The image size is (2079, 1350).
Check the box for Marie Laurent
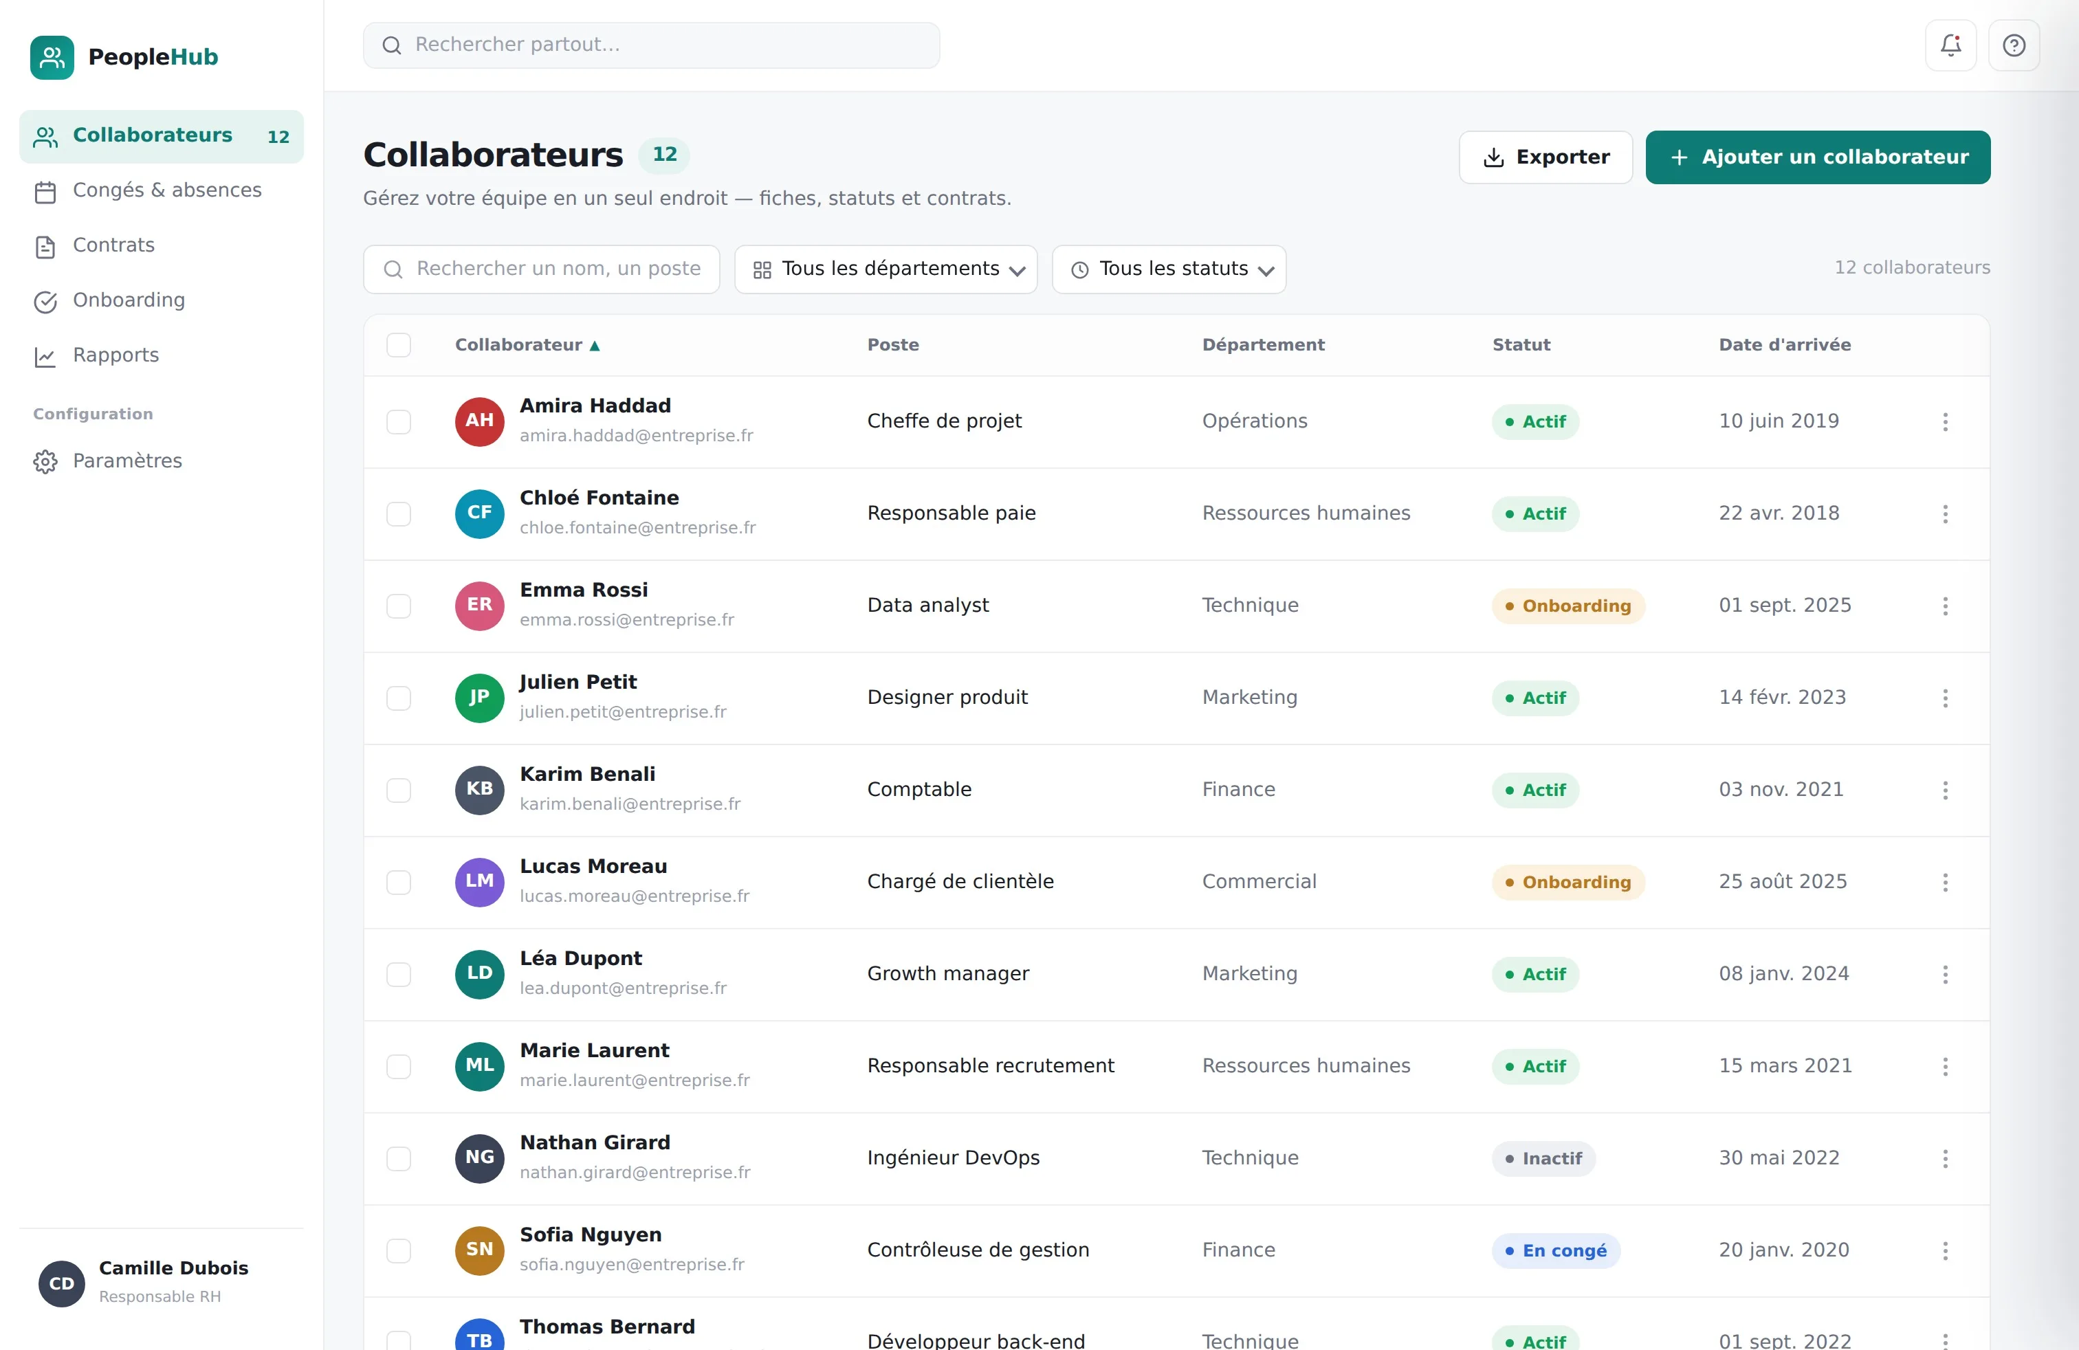pyautogui.click(x=398, y=1066)
